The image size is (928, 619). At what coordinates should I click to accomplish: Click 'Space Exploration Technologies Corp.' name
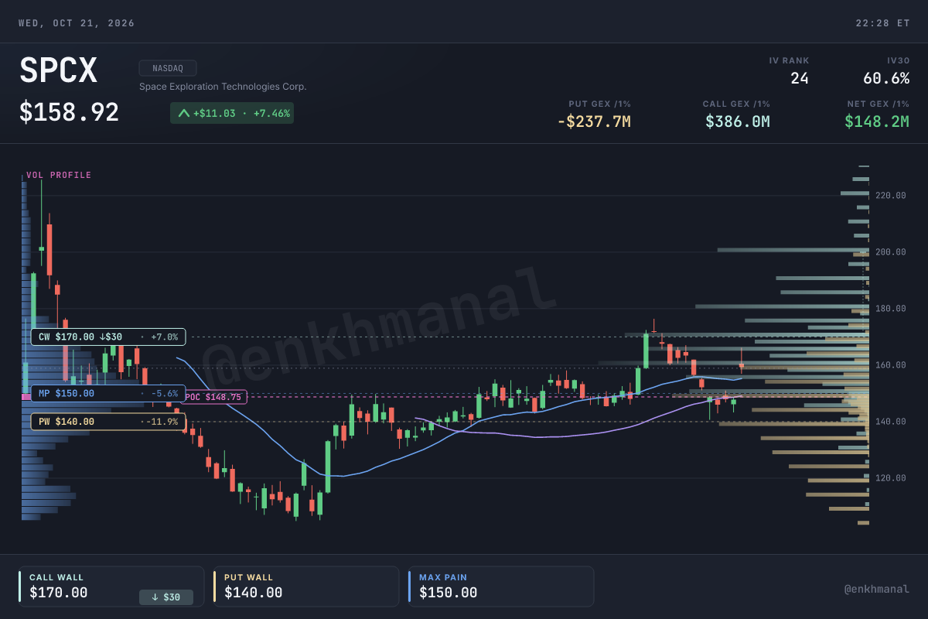click(x=223, y=87)
